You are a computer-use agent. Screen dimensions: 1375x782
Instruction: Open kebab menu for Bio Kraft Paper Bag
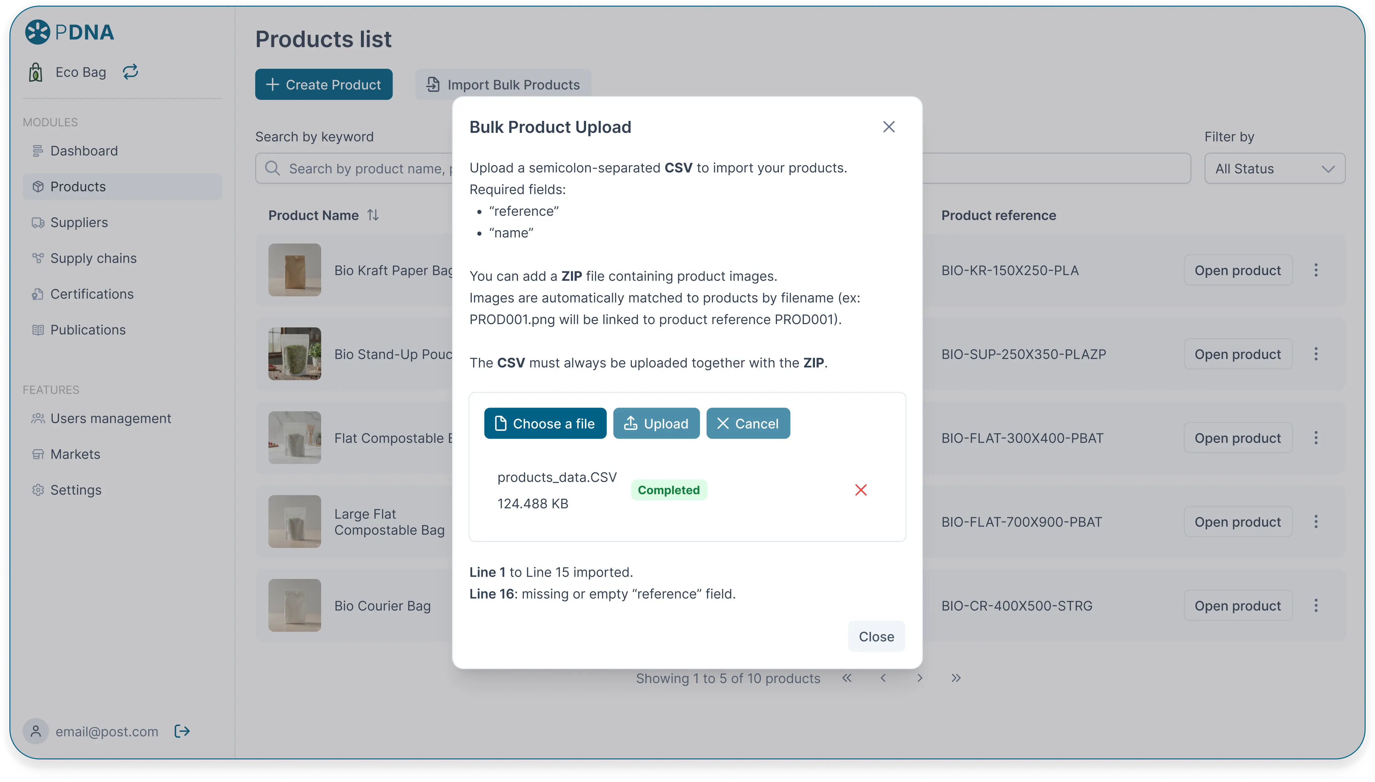1315,270
